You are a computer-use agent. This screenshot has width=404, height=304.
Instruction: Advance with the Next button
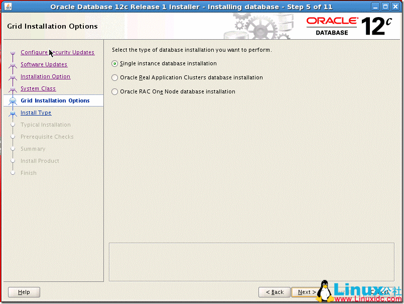(x=306, y=292)
